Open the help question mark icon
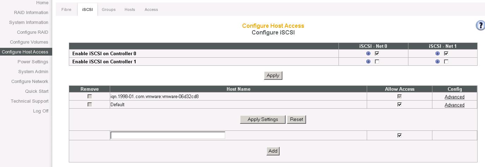Image resolution: width=485 pixels, height=167 pixels. (x=480, y=25)
